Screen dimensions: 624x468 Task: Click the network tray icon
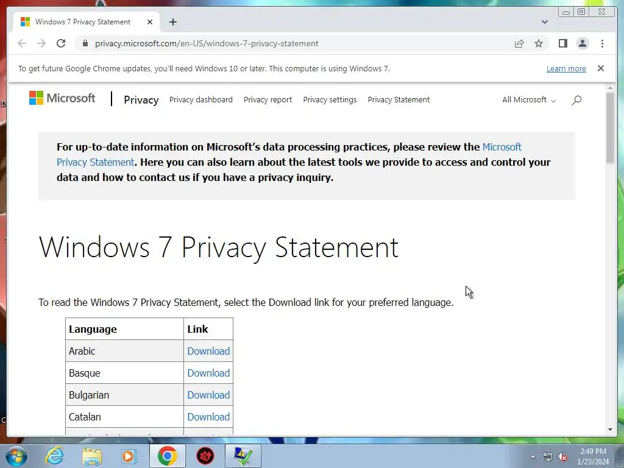point(548,456)
